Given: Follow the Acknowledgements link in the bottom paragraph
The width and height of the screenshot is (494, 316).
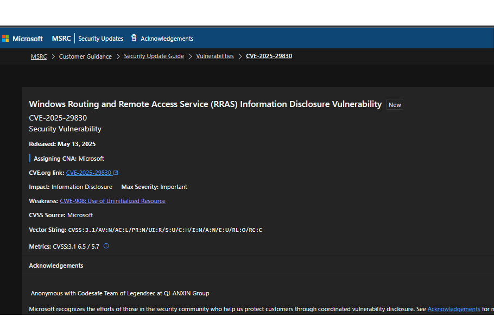Looking at the screenshot, I should [453, 309].
